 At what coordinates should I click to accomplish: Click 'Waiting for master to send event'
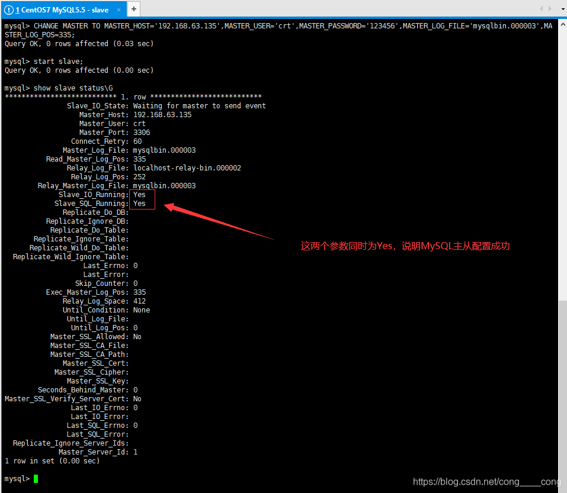coord(199,106)
